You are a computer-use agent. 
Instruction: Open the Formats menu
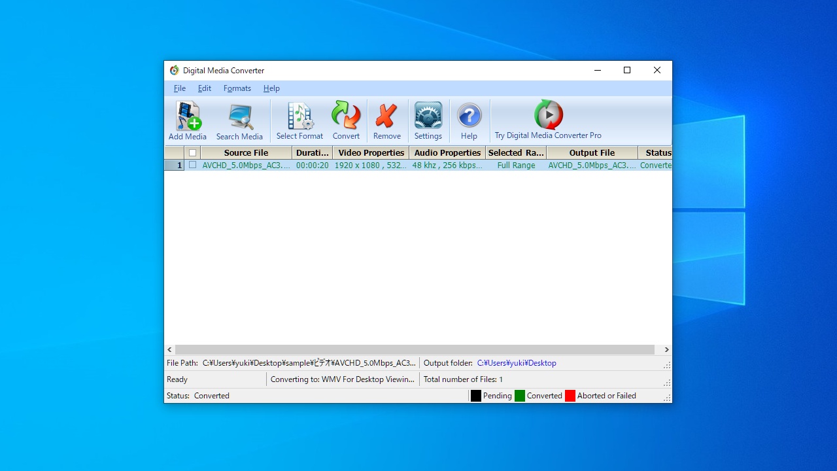(237, 88)
